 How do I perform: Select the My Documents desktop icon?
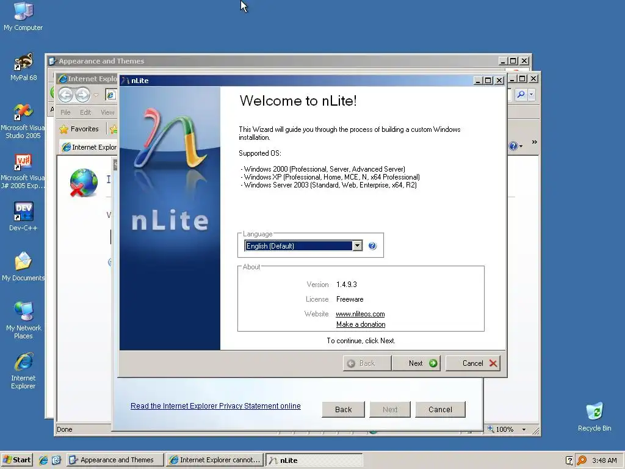23,266
